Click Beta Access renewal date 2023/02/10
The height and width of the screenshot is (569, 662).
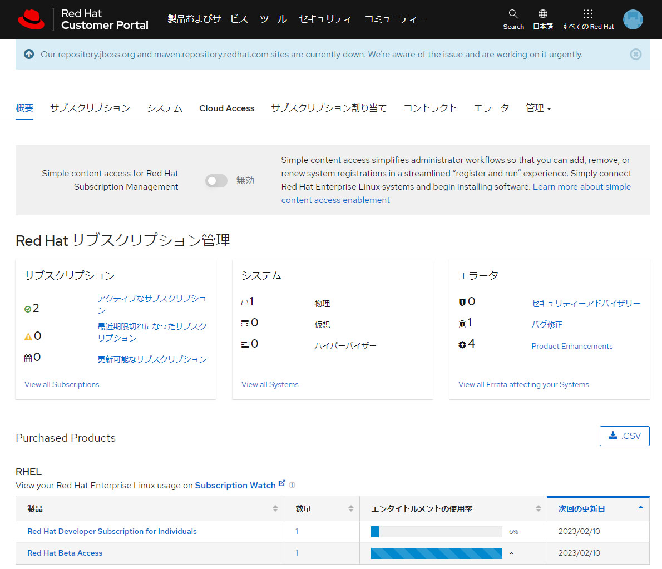(579, 553)
